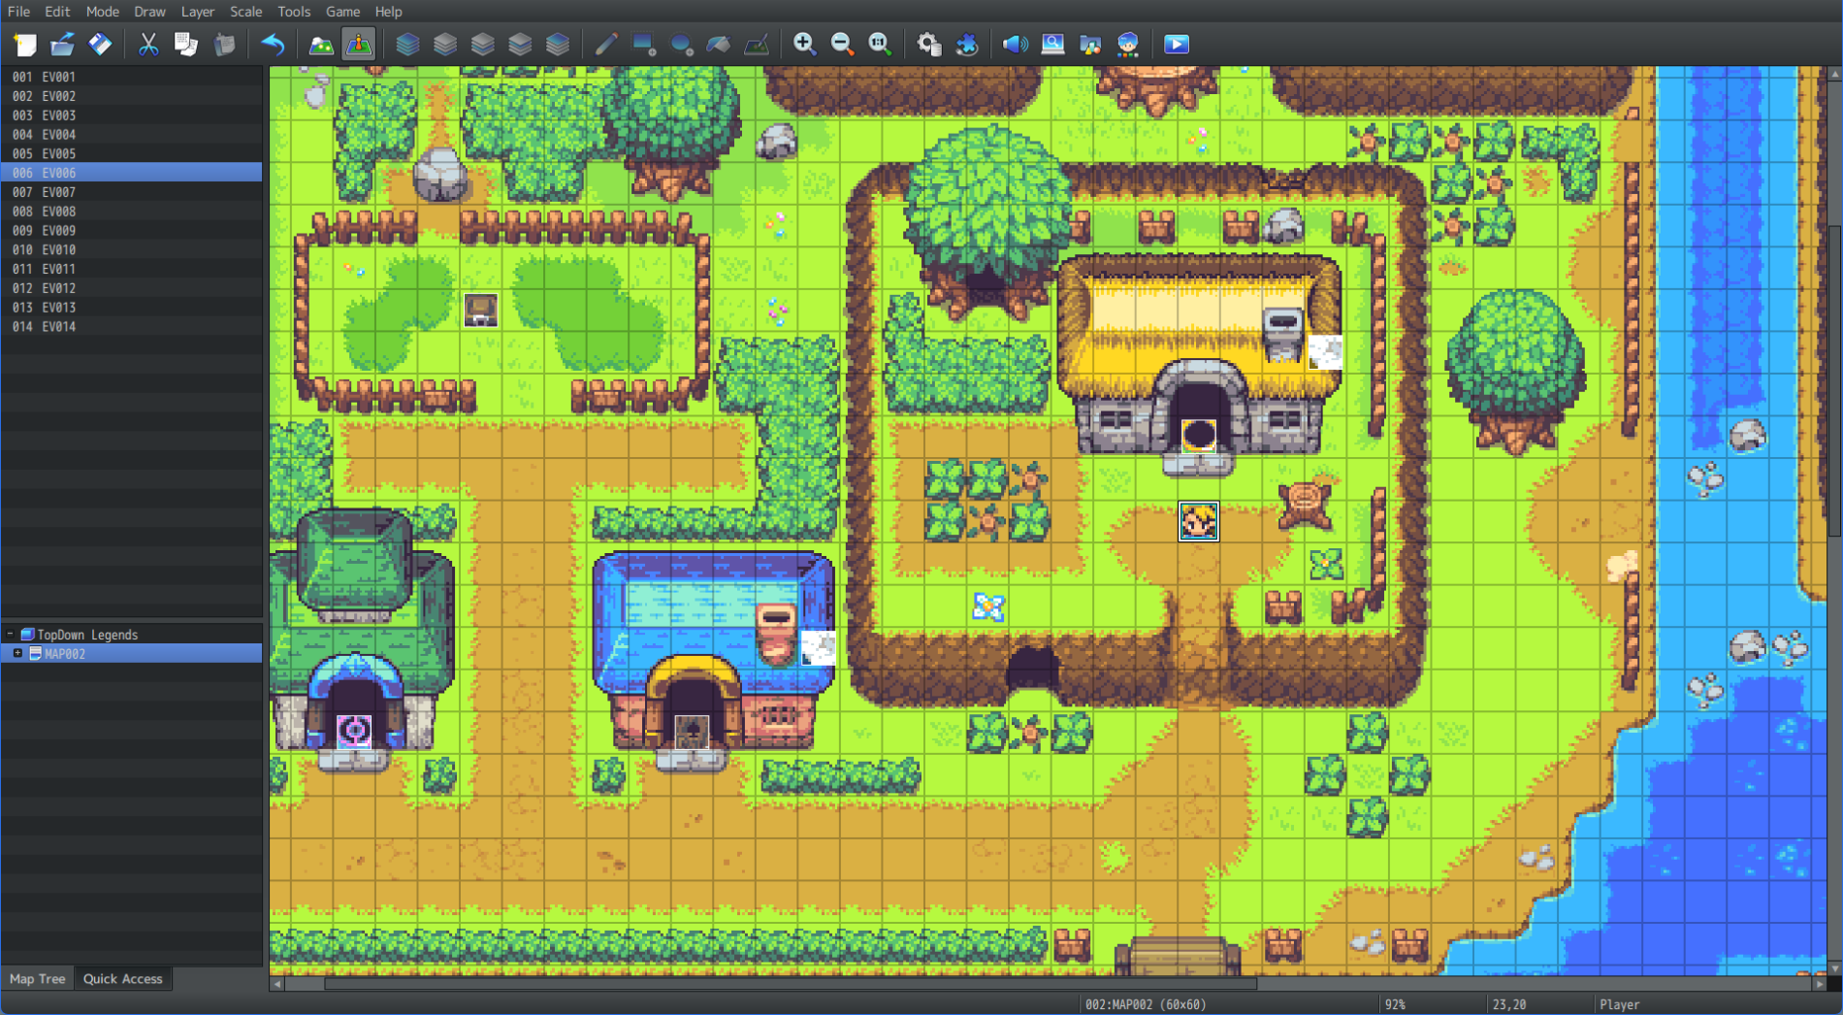Viewport: 1843px width, 1015px height.
Task: Open the Sound Test speaker icon
Action: (x=1016, y=44)
